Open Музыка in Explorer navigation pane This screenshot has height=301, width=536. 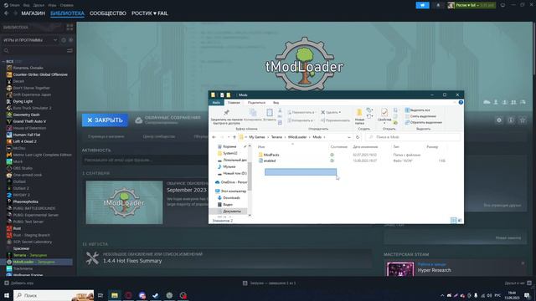[229, 166]
